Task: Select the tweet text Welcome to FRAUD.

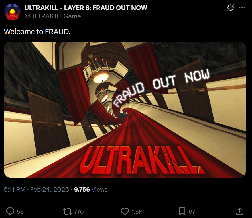Action: click(37, 32)
